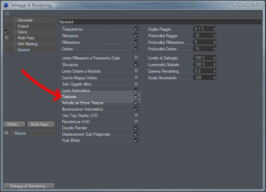
Task: Click the Profondità Ombre stepper arrows
Action: tap(214, 49)
